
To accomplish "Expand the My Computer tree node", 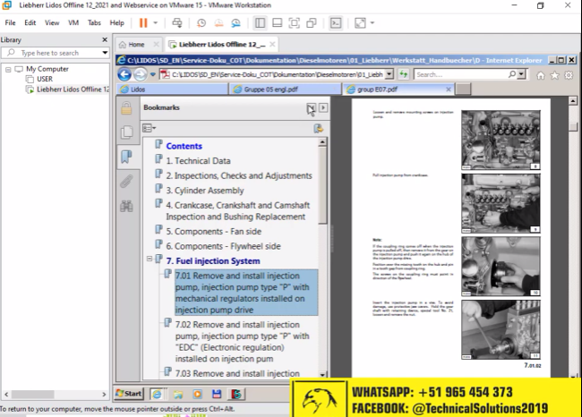I will pos(8,69).
